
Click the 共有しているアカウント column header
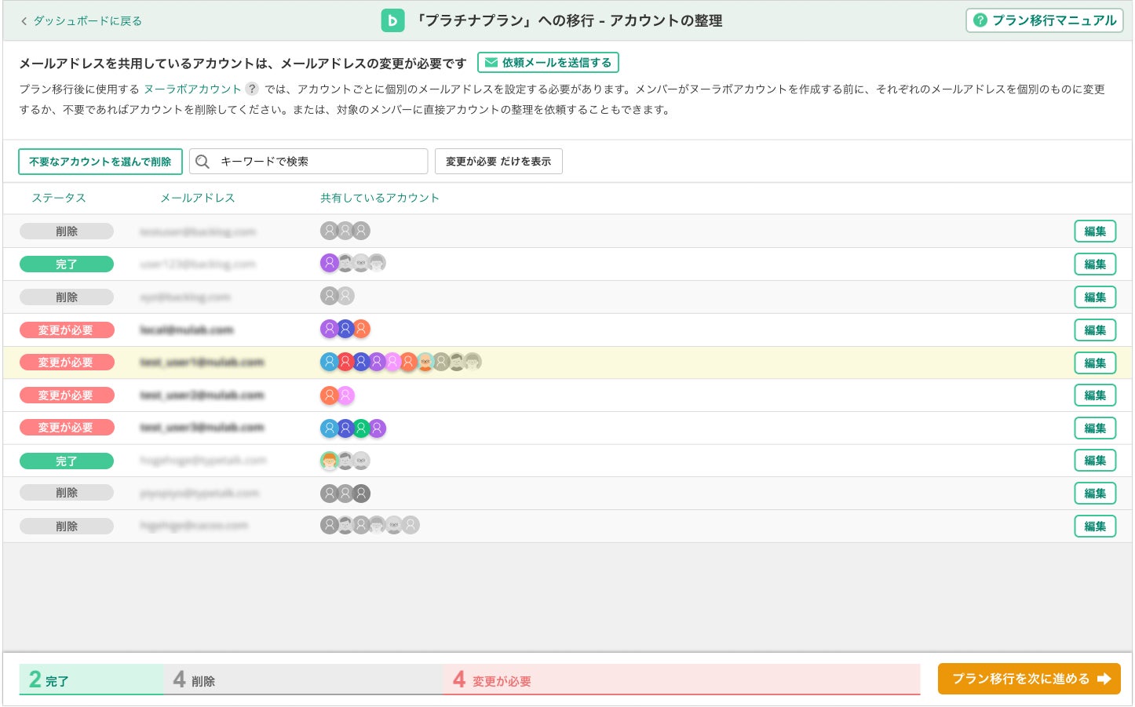coord(380,198)
